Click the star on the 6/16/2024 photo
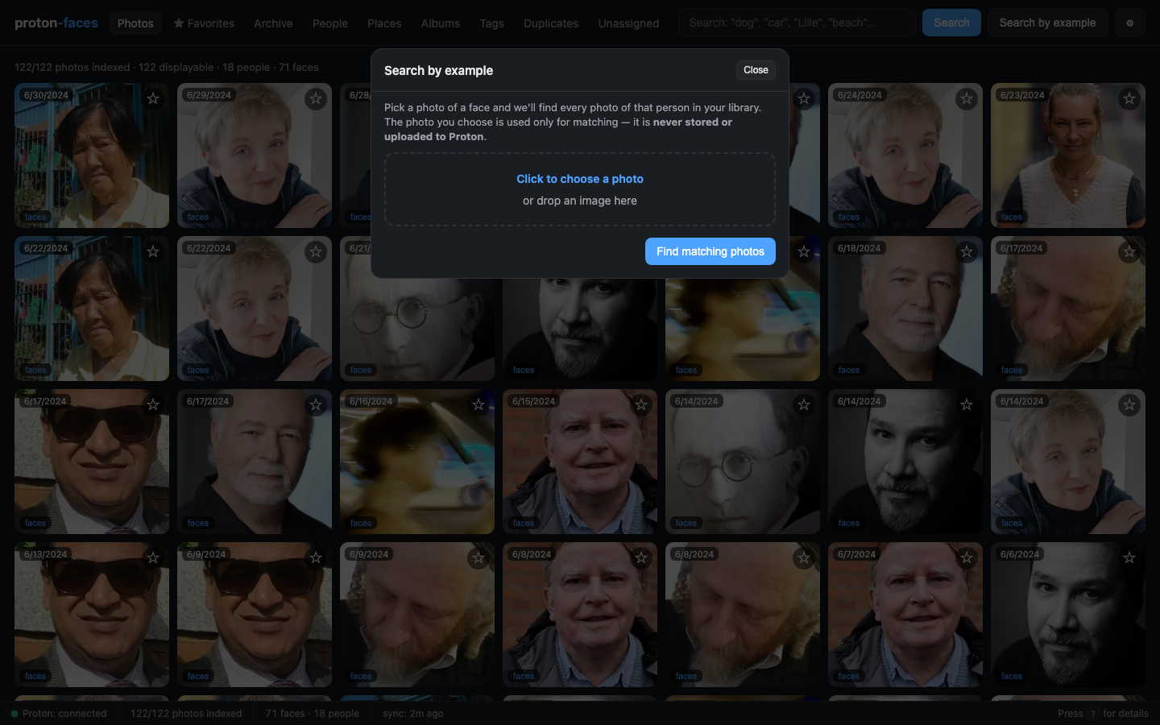The image size is (1160, 725). coord(478,404)
